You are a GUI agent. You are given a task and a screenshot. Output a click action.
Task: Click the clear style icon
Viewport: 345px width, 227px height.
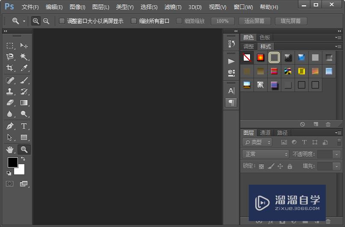coord(302,124)
